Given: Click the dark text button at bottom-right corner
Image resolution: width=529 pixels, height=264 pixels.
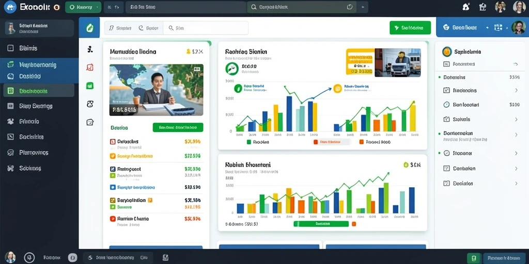Looking at the screenshot, I should coord(504,258).
